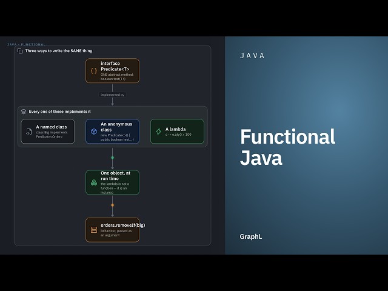Click 'One object, at run time' title
The width and height of the screenshot is (388, 291).
(115, 176)
